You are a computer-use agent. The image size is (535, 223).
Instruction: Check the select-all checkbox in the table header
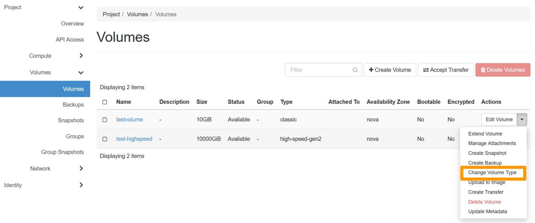click(105, 102)
